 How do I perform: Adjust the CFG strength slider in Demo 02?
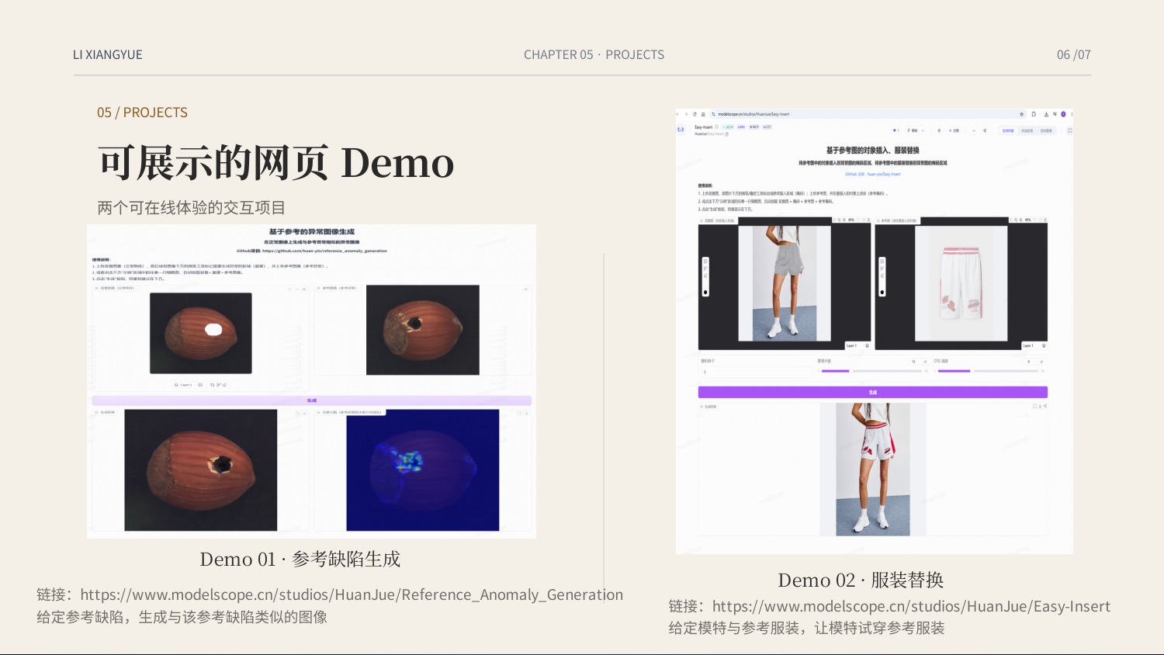tap(988, 371)
